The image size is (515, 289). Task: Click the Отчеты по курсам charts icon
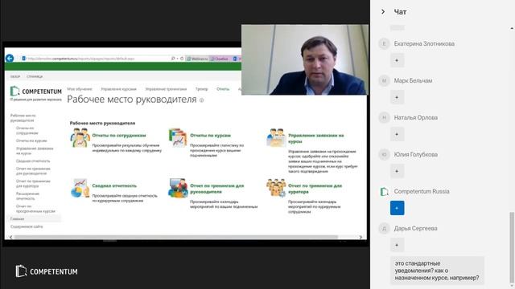pos(178,137)
